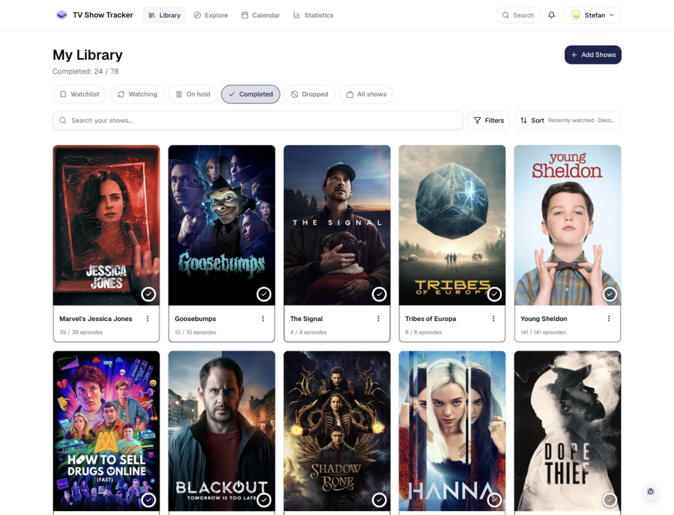Toggle completed checkmark on Jessica Jones poster

[148, 294]
